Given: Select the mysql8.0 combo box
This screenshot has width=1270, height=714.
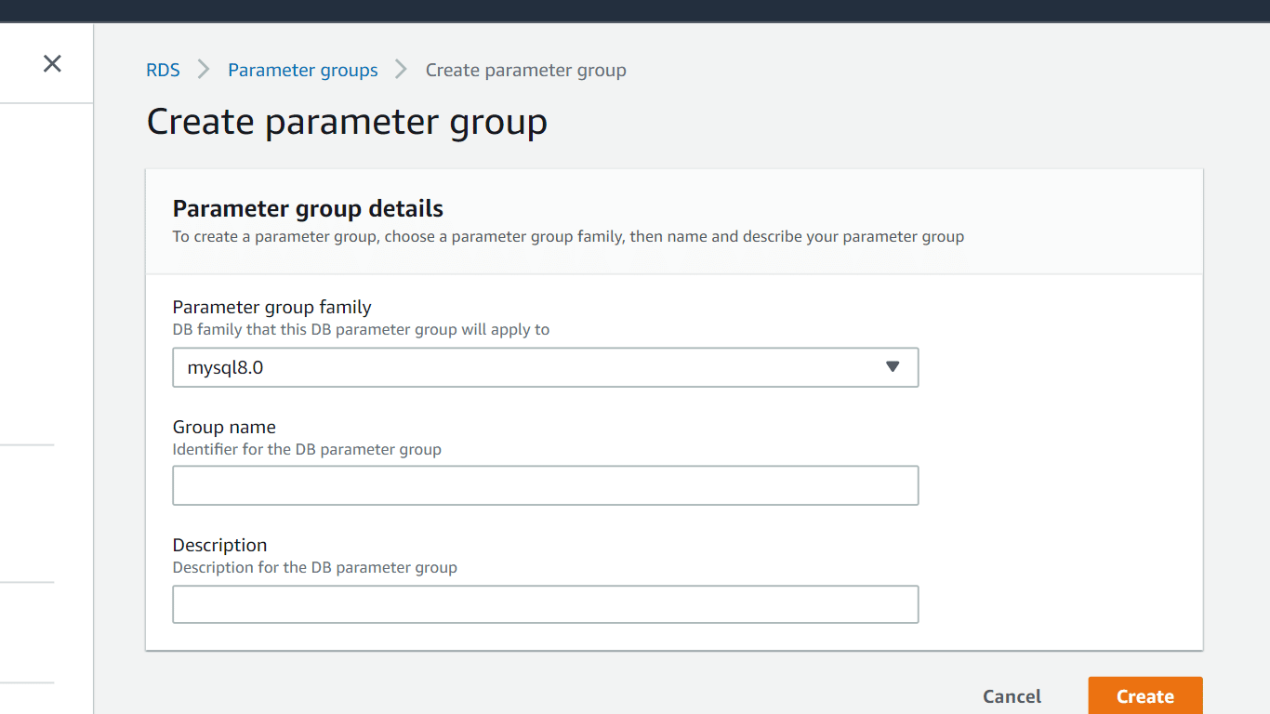Looking at the screenshot, I should pyautogui.click(x=545, y=367).
